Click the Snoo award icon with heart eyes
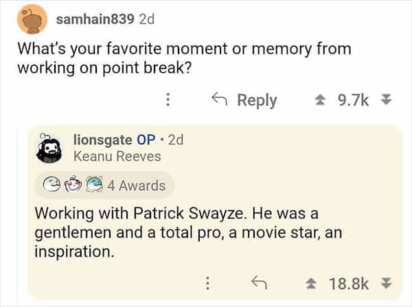Screen dimensions: 412x307 pyautogui.click(x=73, y=185)
